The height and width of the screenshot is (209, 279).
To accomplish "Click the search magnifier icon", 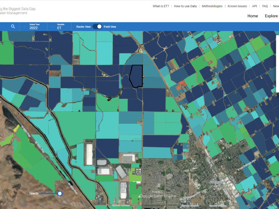I will click(x=13, y=26).
